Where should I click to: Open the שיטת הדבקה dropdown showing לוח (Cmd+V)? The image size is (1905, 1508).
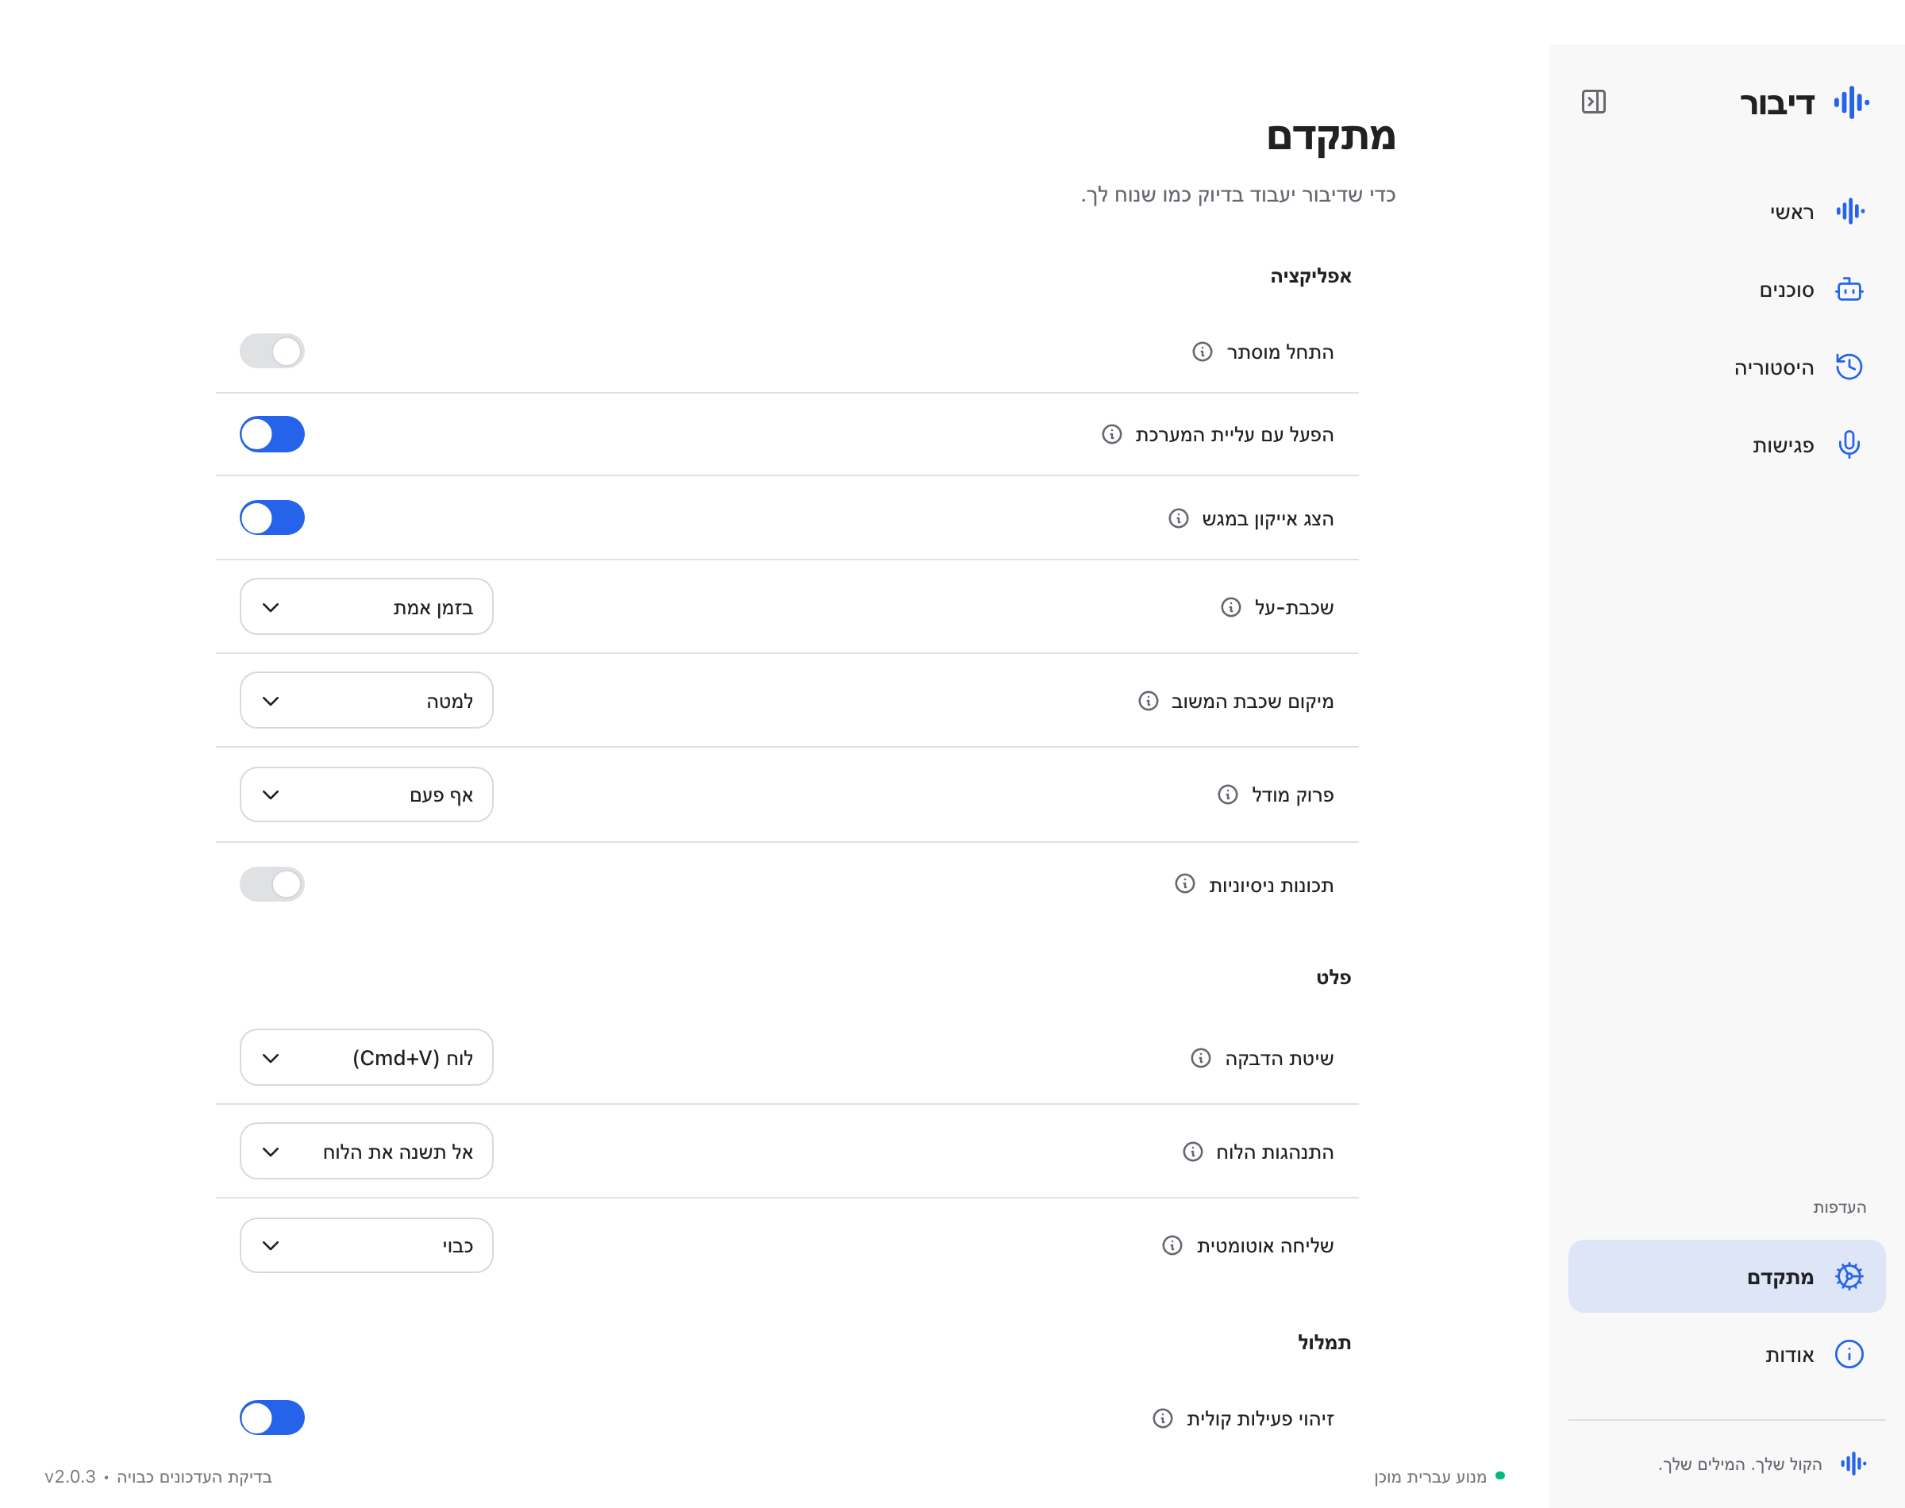[x=367, y=1057]
